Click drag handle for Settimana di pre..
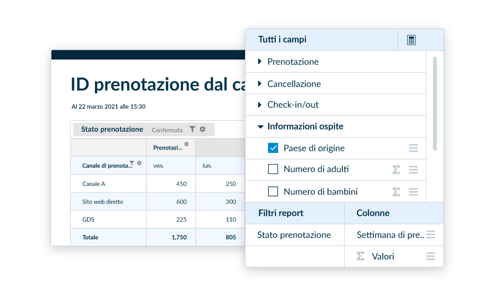 pyautogui.click(x=431, y=234)
